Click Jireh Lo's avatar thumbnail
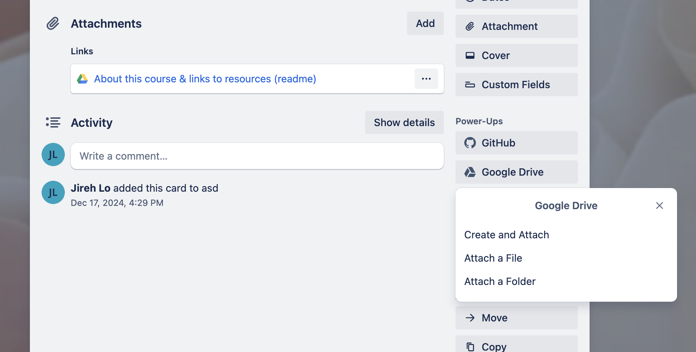The width and height of the screenshot is (696, 352). point(53,192)
